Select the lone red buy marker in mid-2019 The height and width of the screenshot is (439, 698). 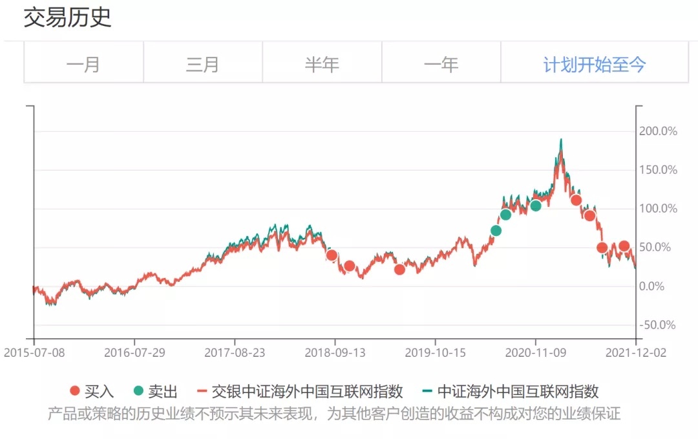tap(399, 269)
